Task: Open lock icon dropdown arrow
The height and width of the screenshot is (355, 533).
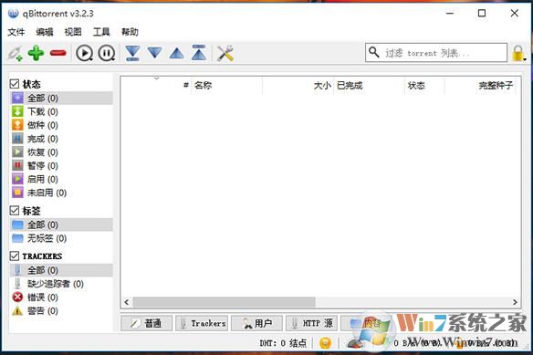Action: (525, 59)
